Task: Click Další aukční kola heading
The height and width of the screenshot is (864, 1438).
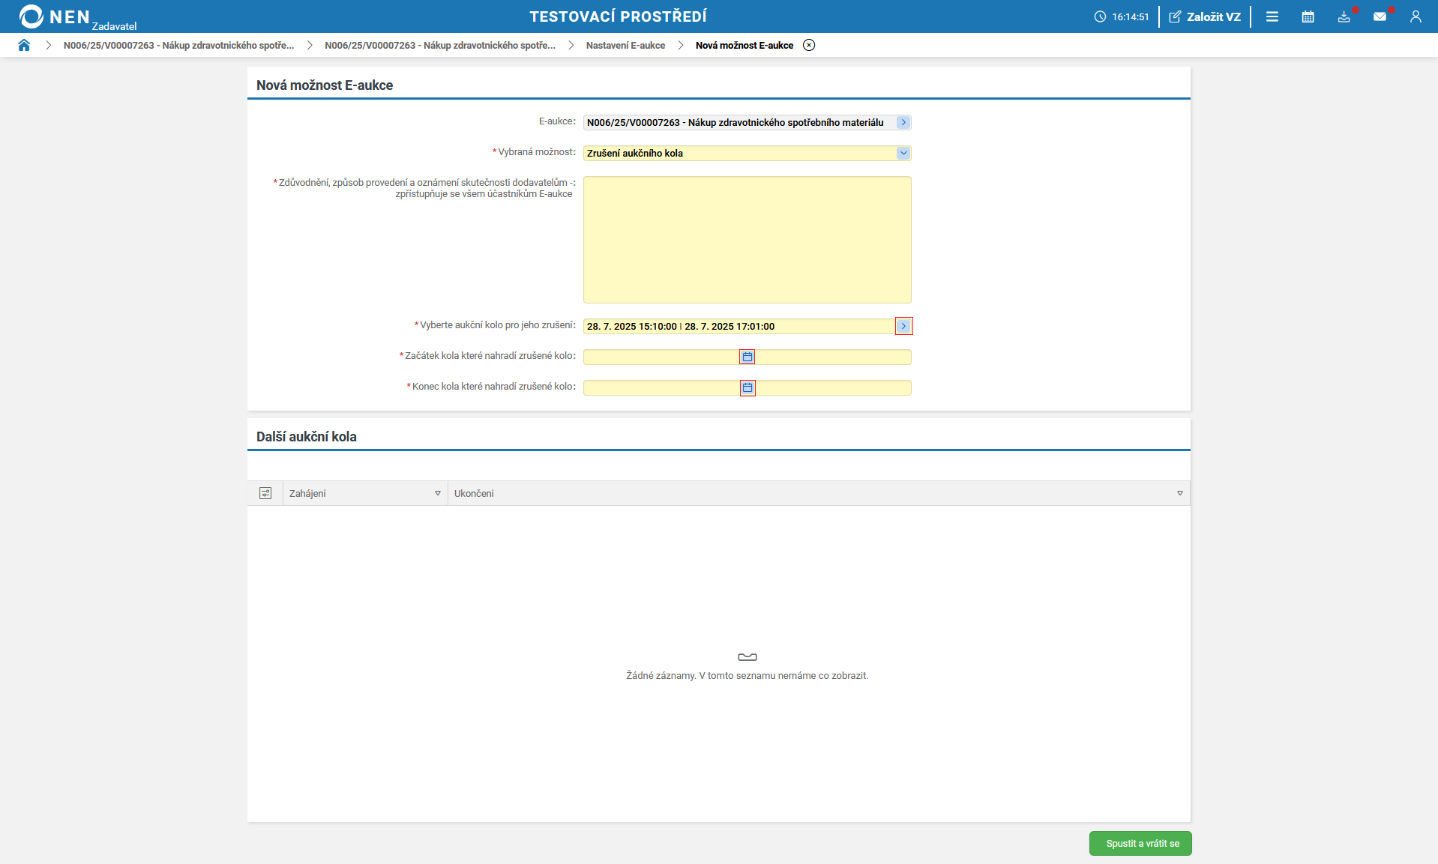Action: [x=307, y=437]
